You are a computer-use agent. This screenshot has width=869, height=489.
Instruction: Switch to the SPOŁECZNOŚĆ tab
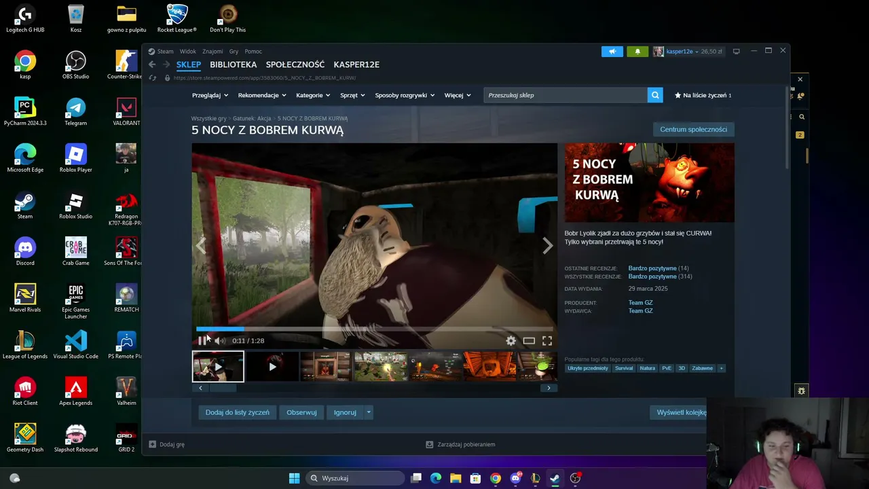[x=295, y=65]
